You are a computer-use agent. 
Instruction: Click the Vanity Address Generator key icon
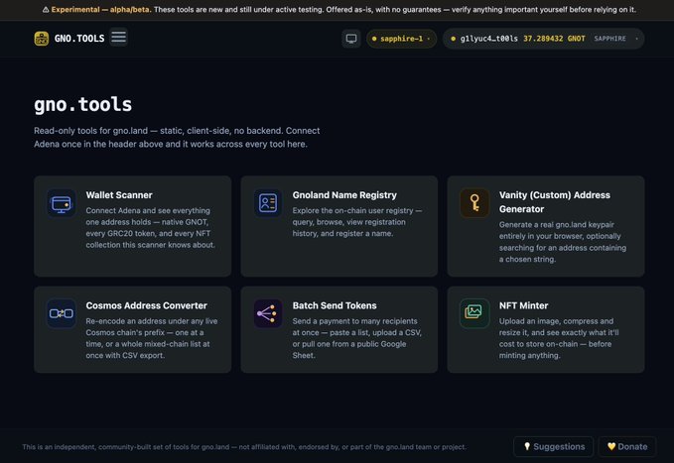[474, 202]
